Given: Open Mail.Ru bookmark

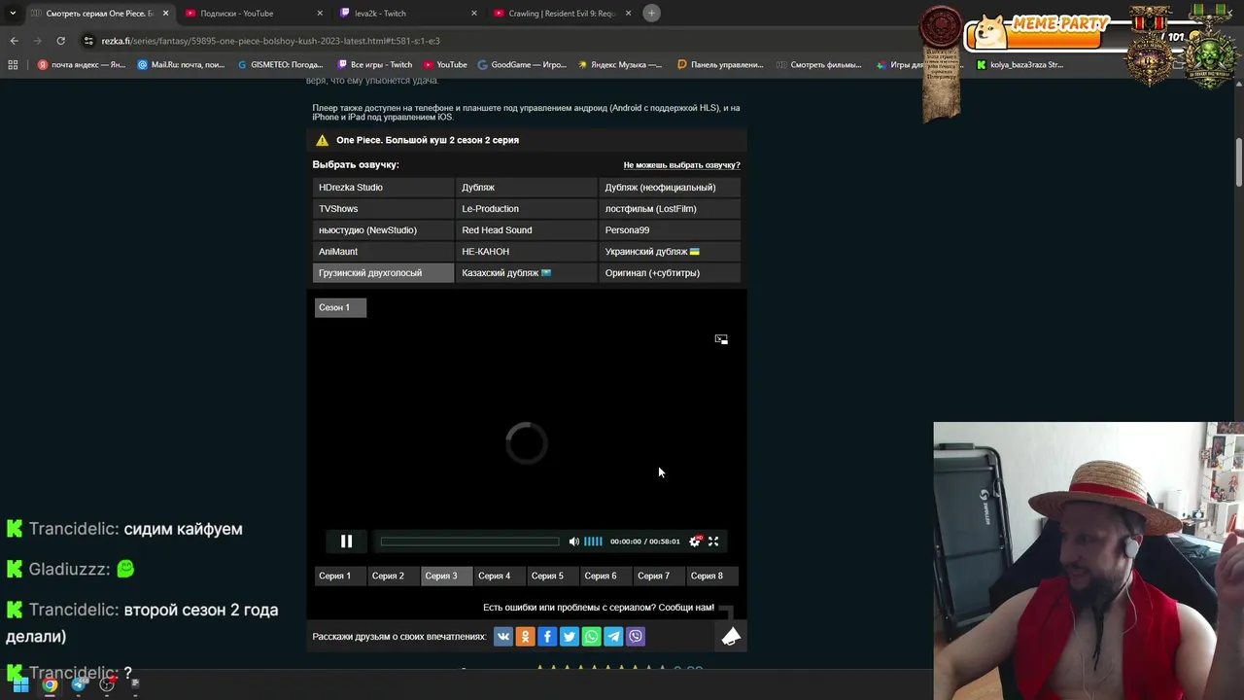Looking at the screenshot, I should click(x=182, y=65).
